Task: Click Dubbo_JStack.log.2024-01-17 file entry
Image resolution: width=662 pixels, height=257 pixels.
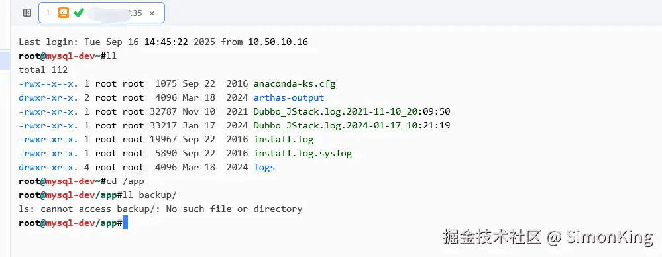Action: tap(352, 126)
